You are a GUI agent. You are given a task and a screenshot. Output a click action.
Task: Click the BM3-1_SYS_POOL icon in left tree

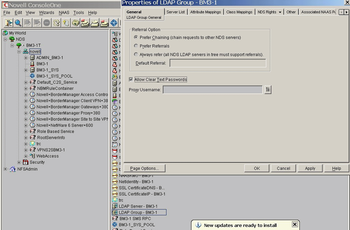[32, 76]
